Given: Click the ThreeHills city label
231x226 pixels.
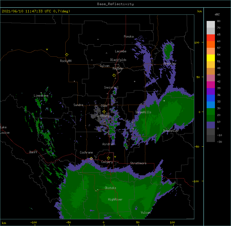Looking at the screenshot, I should pos(143,112).
